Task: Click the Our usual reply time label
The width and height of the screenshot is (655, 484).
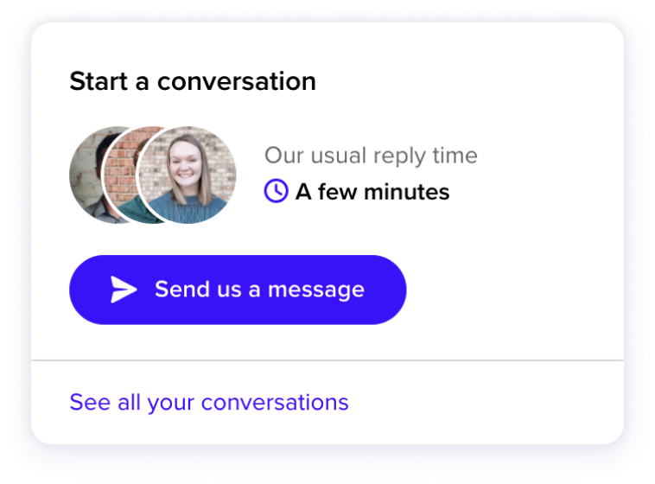Action: pyautogui.click(x=371, y=156)
